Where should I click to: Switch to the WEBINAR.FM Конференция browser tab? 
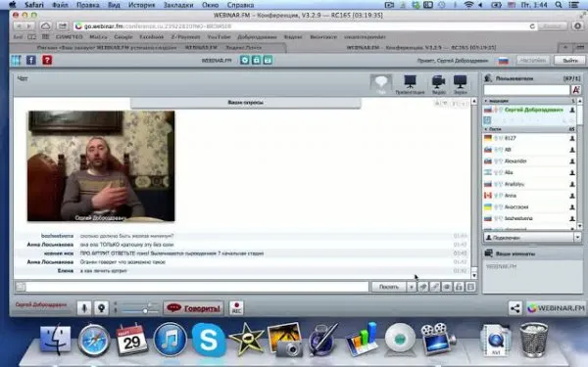(x=420, y=48)
